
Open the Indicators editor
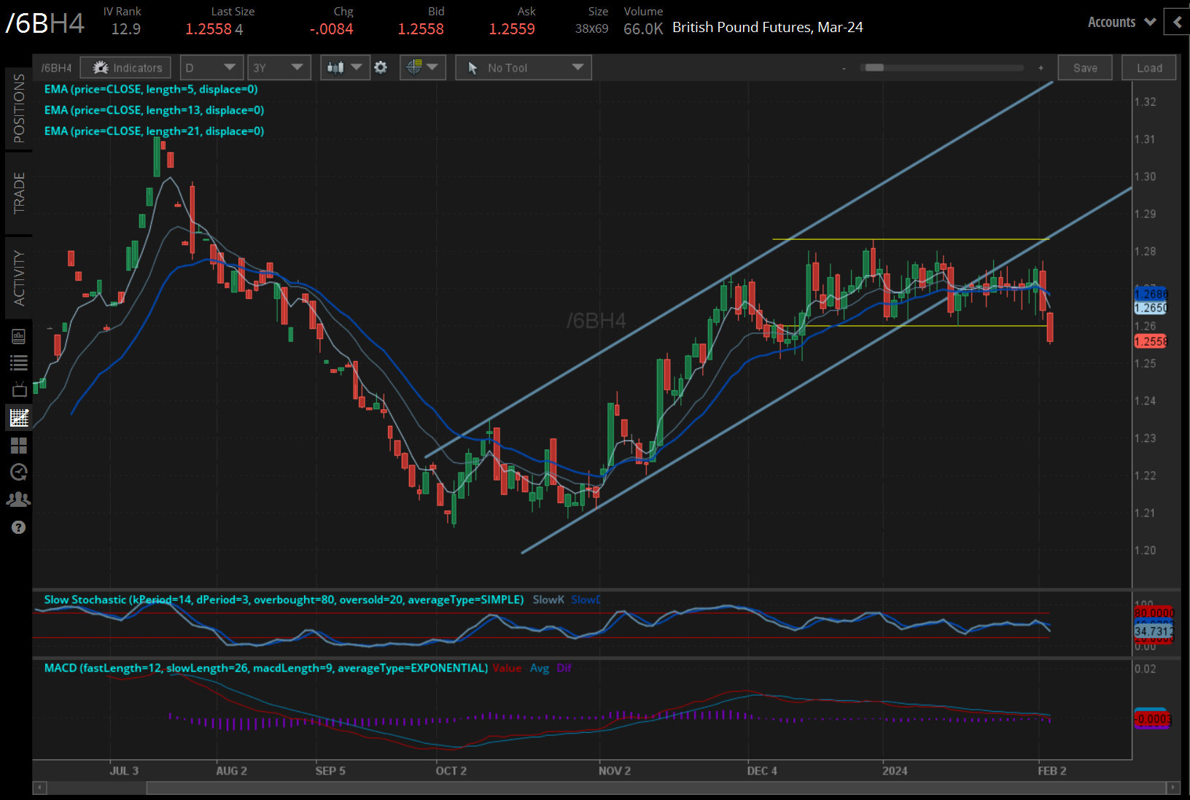125,67
